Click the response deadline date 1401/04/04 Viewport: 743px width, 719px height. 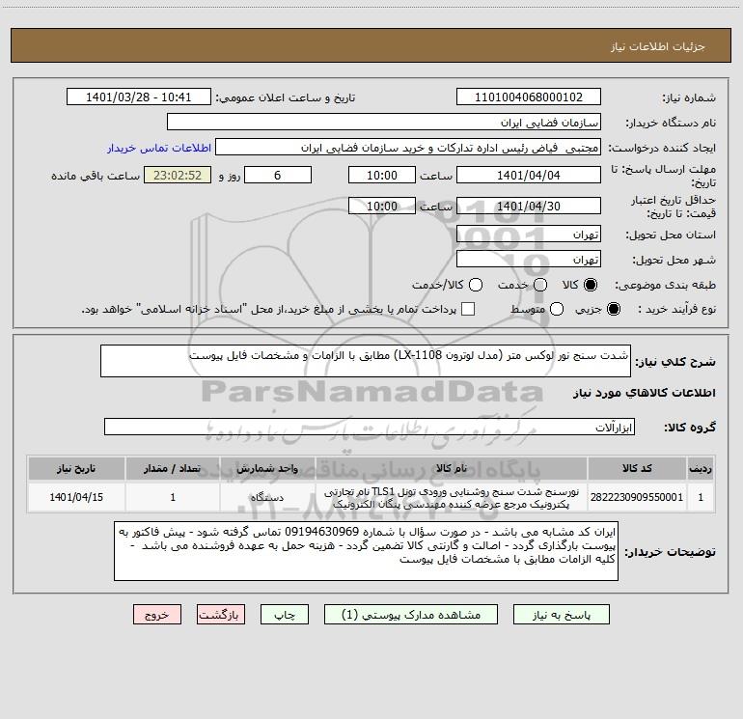pos(529,175)
